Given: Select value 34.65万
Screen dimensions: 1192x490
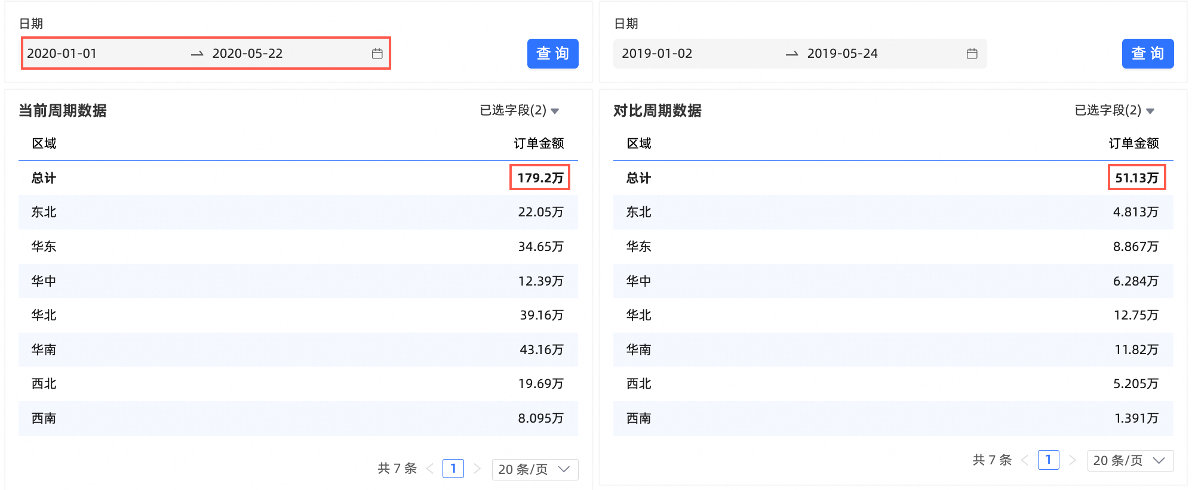Looking at the screenshot, I should coord(540,247).
